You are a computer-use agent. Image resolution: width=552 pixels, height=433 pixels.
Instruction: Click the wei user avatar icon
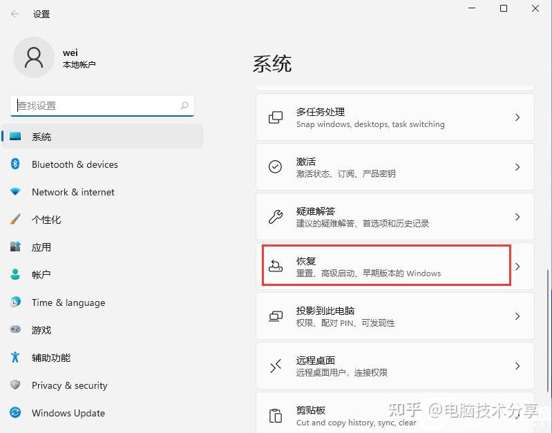coord(34,57)
